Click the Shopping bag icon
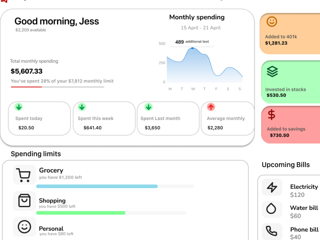 24,201
